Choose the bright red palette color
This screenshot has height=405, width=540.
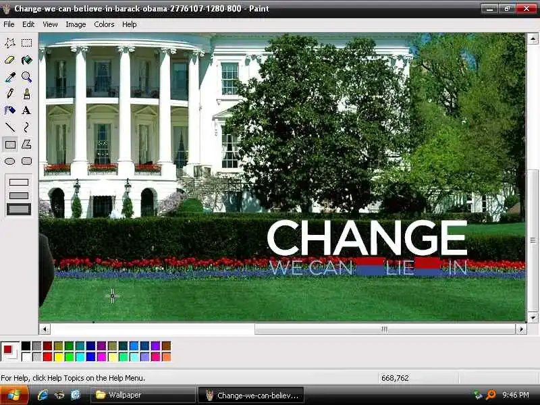(48, 357)
